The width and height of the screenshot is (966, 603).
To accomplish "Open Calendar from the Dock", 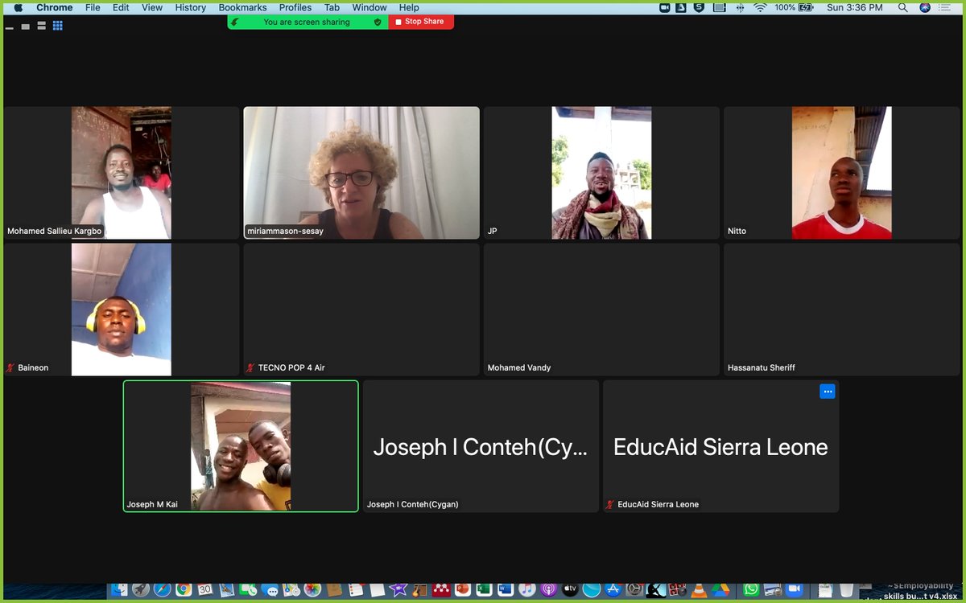I will 205,589.
